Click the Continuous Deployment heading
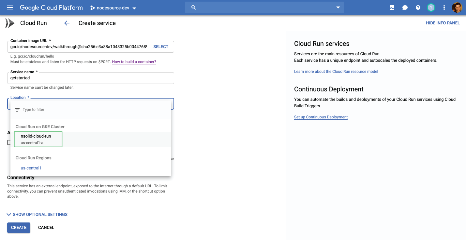466x241 pixels. point(329,89)
